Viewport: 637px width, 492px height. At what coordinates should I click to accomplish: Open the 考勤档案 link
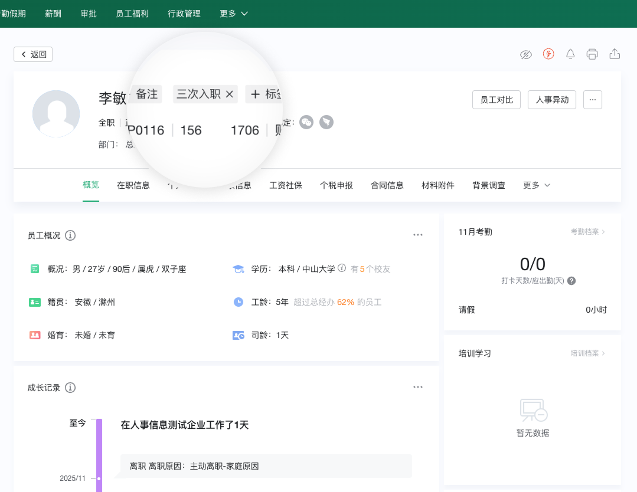coord(587,232)
